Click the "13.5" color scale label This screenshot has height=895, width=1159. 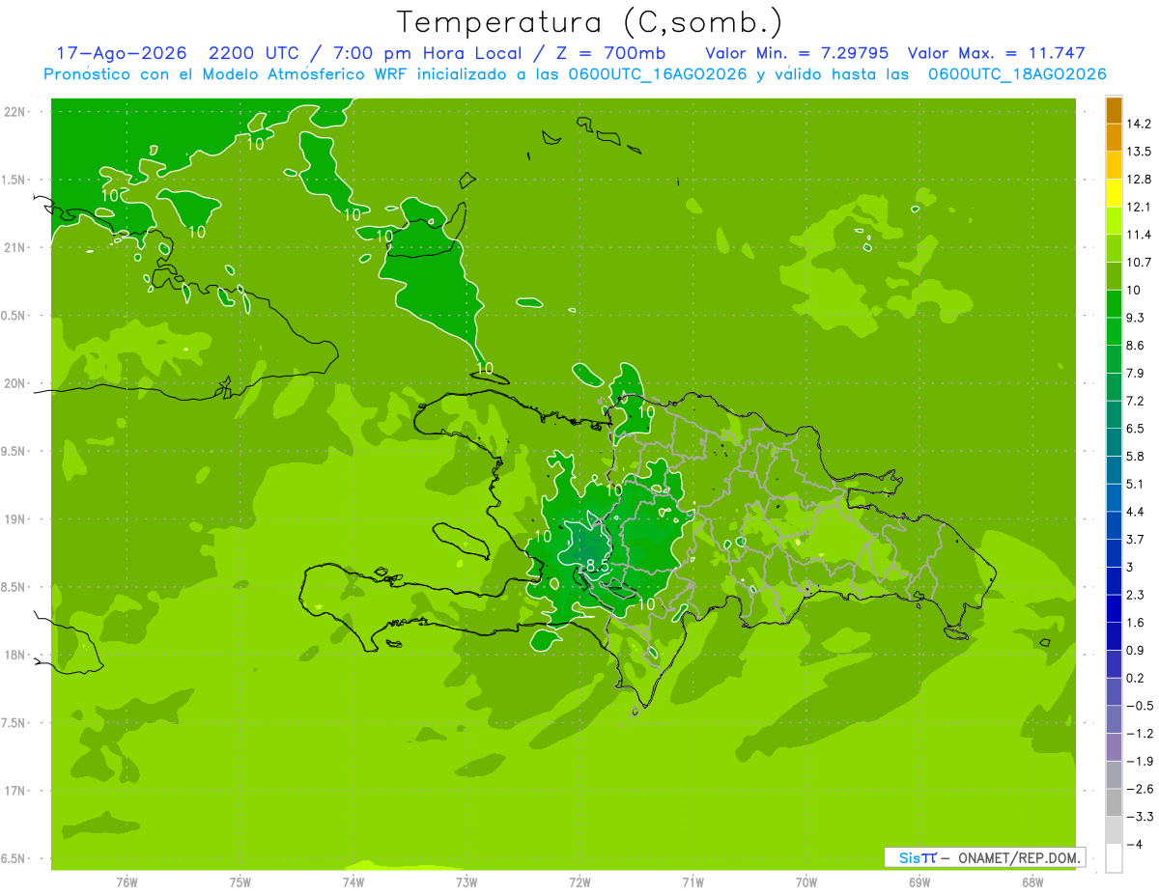(1140, 152)
